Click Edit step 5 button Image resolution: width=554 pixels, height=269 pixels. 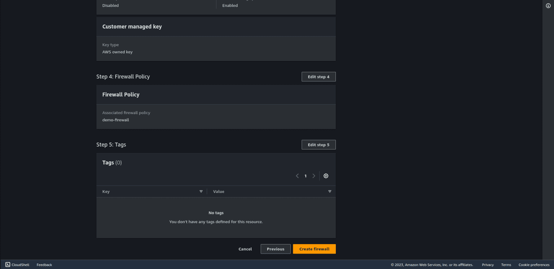318,145
